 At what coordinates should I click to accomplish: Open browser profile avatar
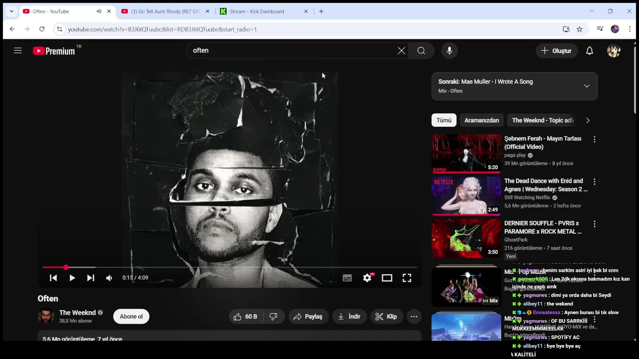click(x=615, y=29)
